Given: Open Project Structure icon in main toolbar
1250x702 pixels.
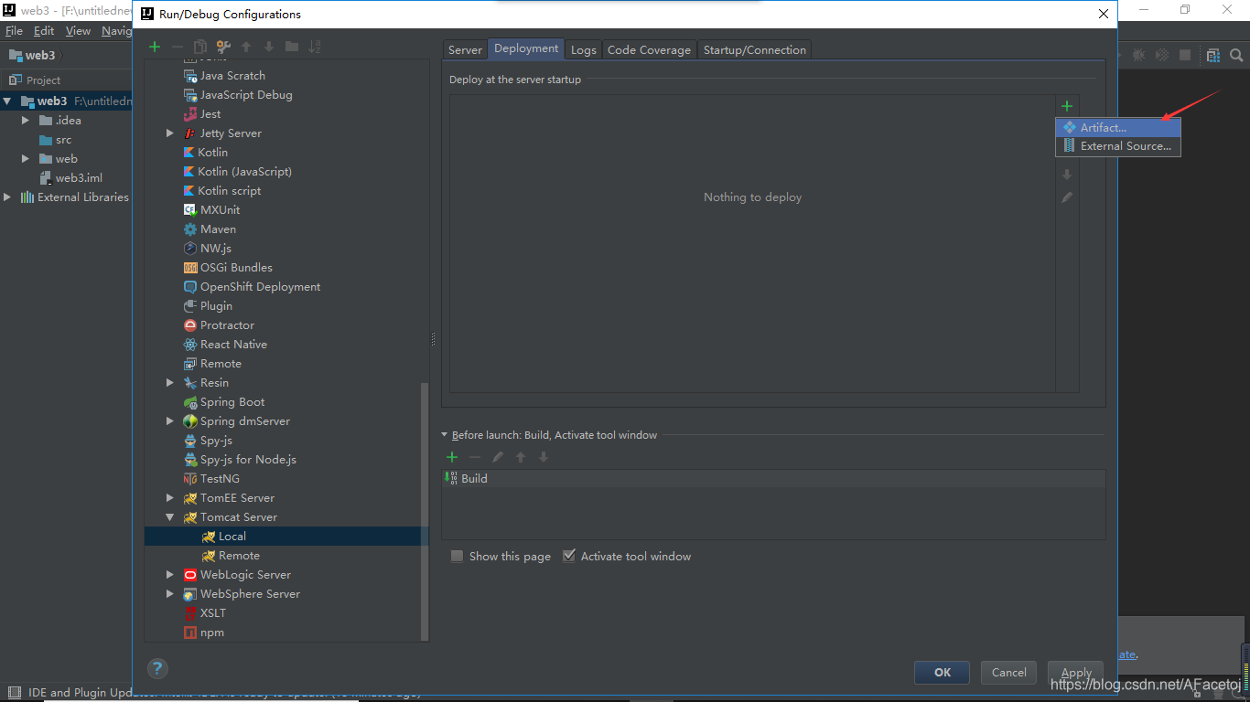Looking at the screenshot, I should 1213,56.
